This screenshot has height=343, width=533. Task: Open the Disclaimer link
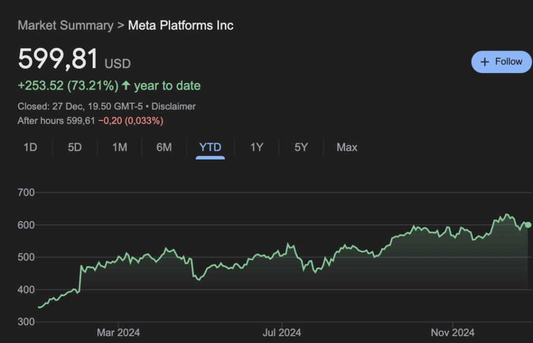click(x=173, y=106)
